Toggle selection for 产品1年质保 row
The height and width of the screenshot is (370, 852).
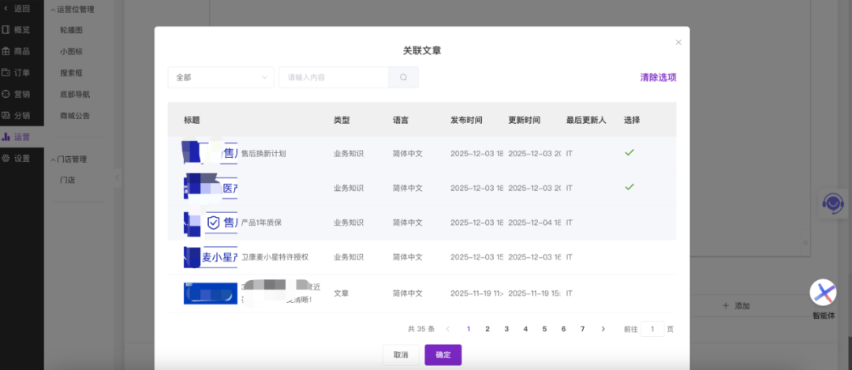coord(629,222)
